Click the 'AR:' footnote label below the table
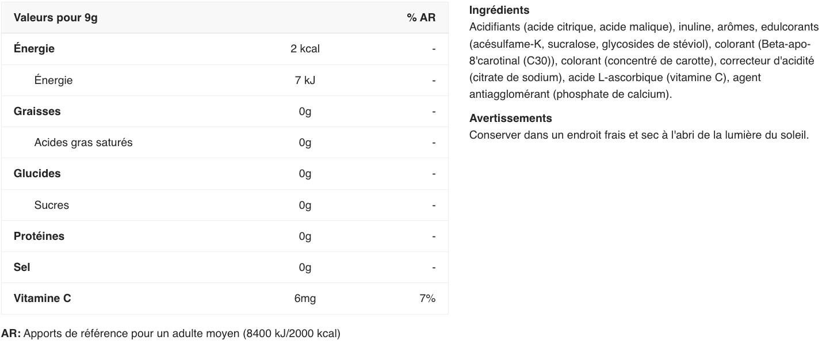 pyautogui.click(x=11, y=334)
